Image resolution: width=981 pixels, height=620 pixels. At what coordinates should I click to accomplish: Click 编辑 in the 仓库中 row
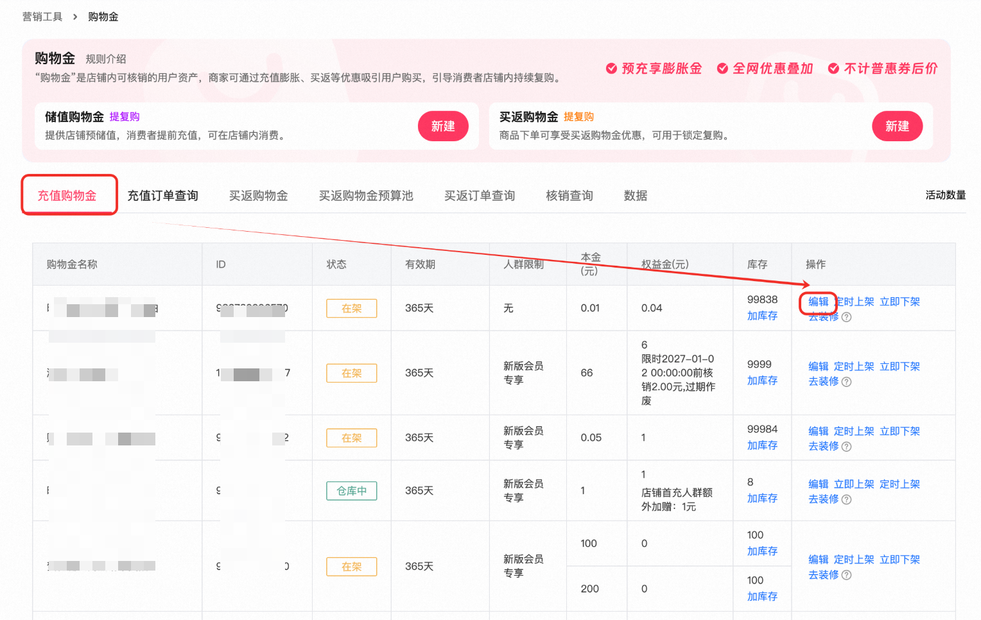coord(819,484)
